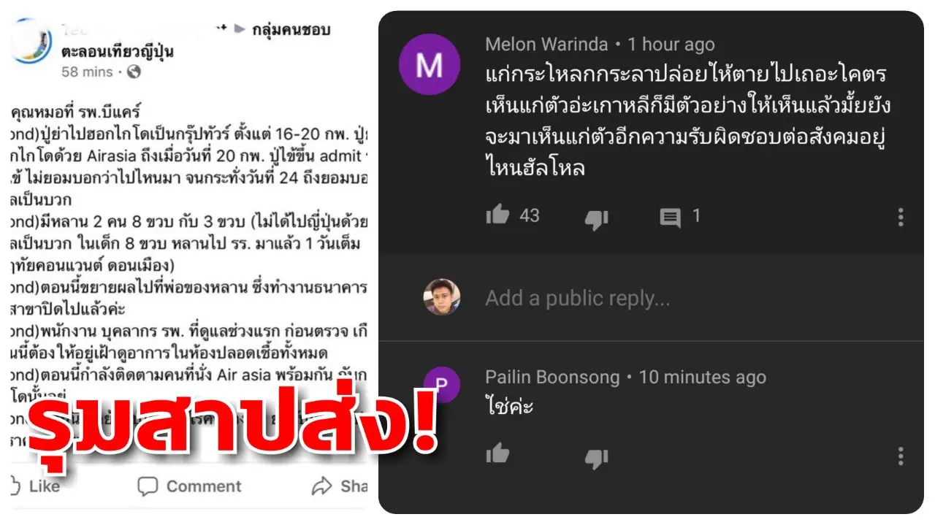The width and height of the screenshot is (935, 525).
Task: Like Melon Warinda's comment with thumbs up
Action: coord(497,215)
